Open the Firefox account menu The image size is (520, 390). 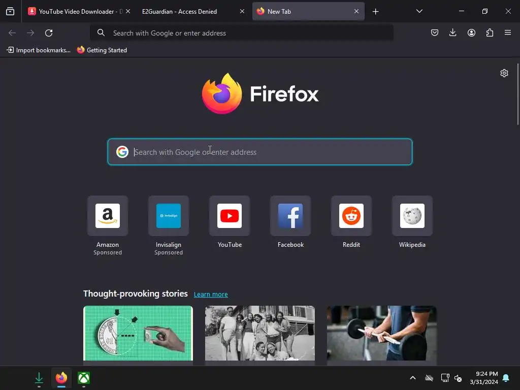(471, 32)
